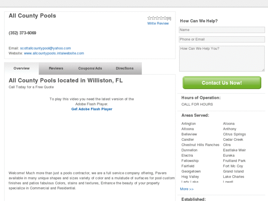268x201 pixels.
Task: Email scottallcountypool@yahoo.com link
Action: tap(45, 48)
